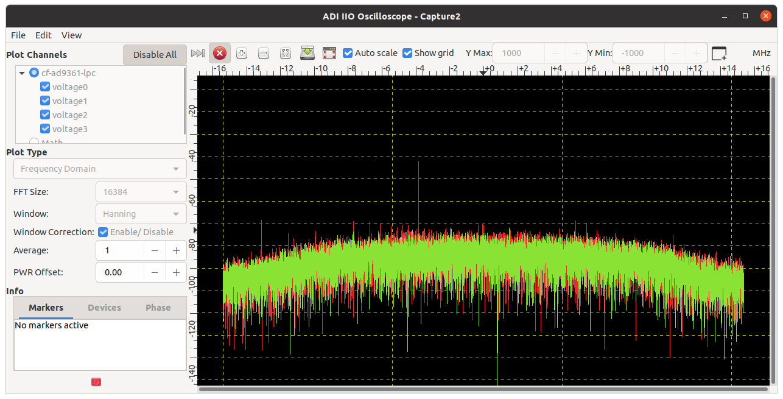The image size is (783, 399).
Task: Switch to the Markers tab
Action: [x=46, y=308]
